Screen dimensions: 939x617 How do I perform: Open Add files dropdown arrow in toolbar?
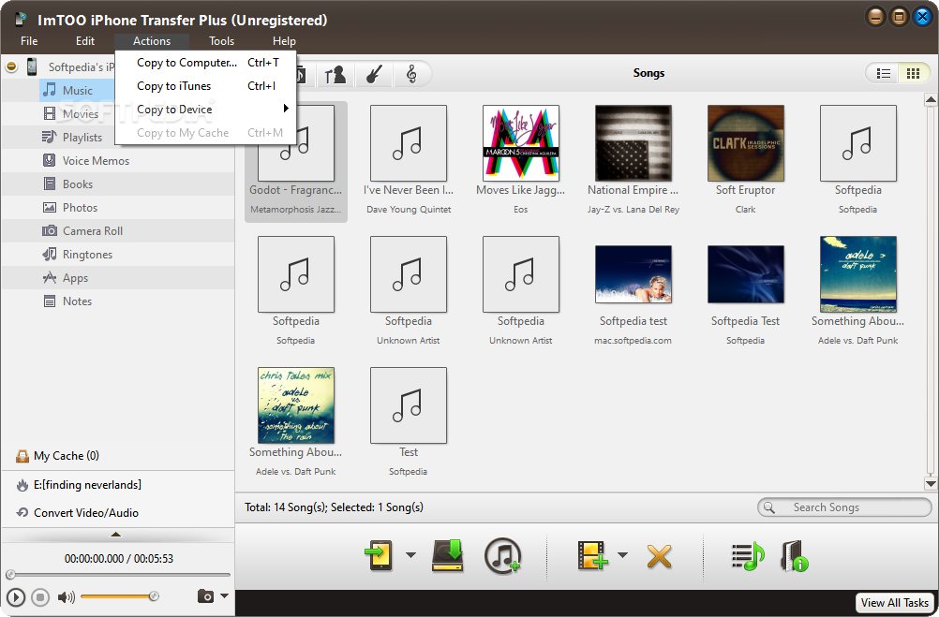pos(623,555)
